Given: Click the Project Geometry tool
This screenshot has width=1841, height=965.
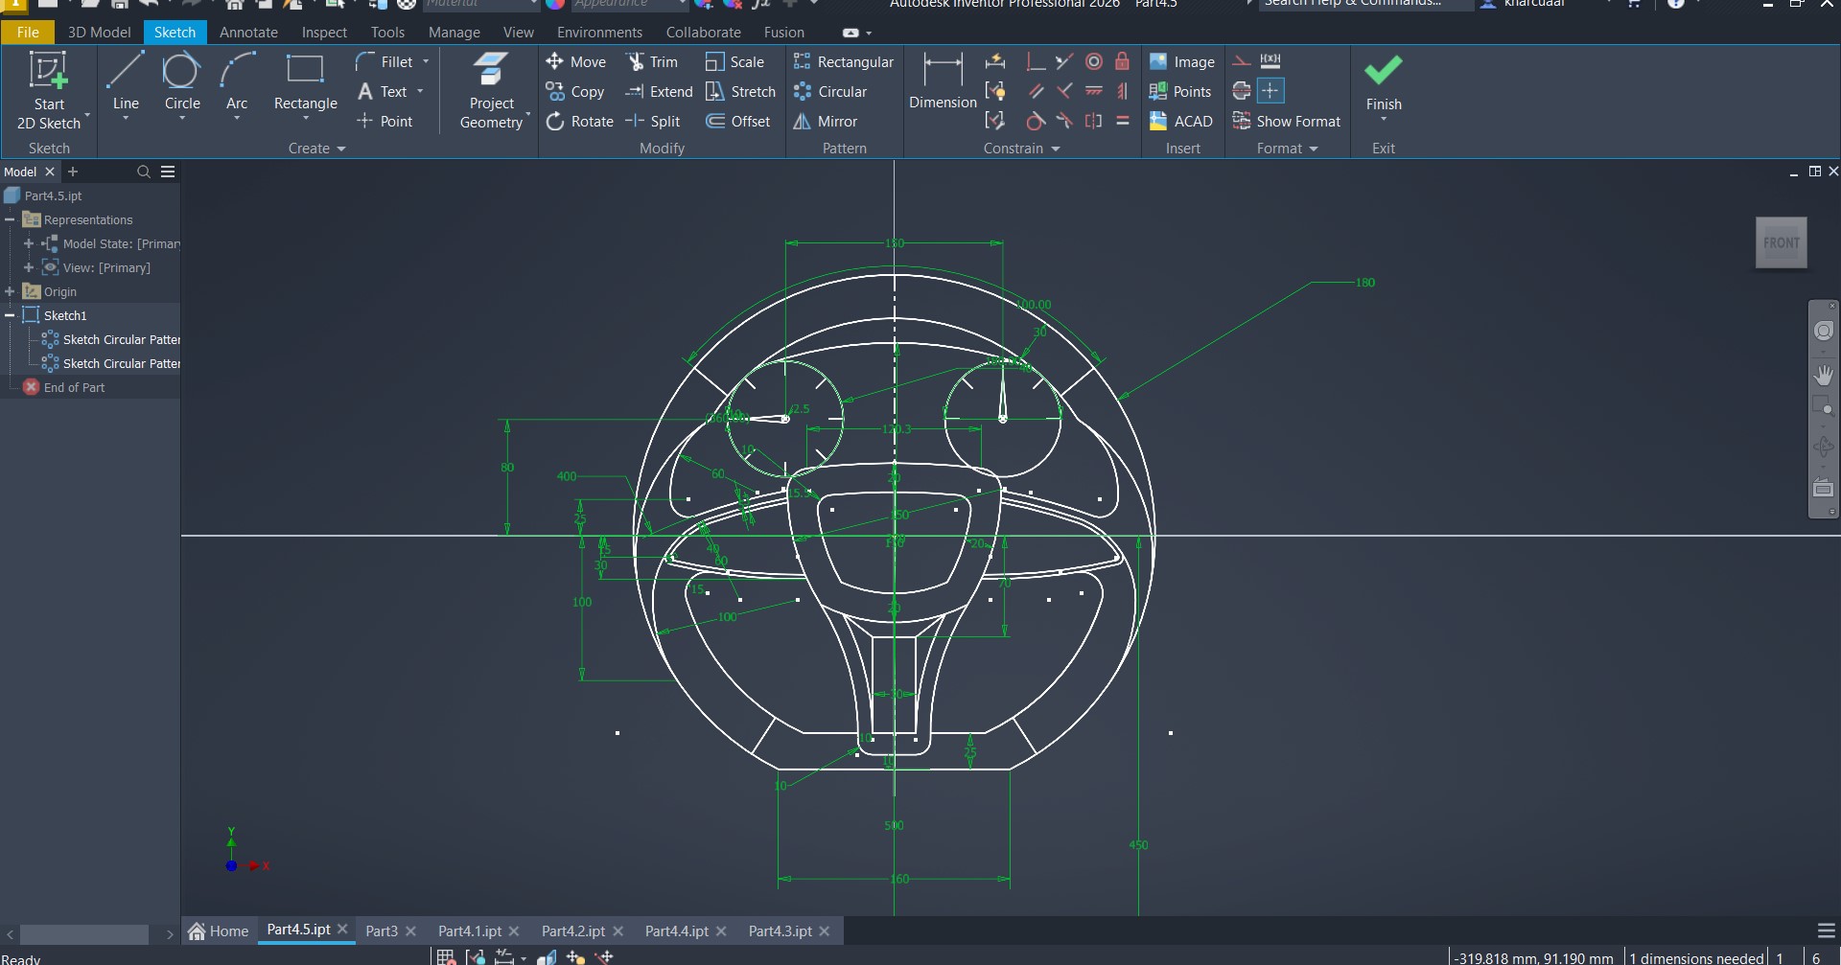Looking at the screenshot, I should click(491, 91).
